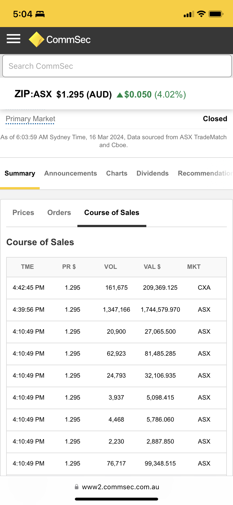Screen dimensions: 233x505
Task: Tap the ZIP:ASX ticker symbol
Action: (x=33, y=94)
